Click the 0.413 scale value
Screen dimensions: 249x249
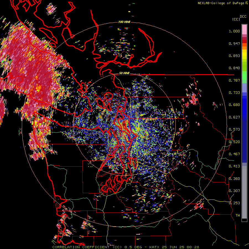coord(234,166)
